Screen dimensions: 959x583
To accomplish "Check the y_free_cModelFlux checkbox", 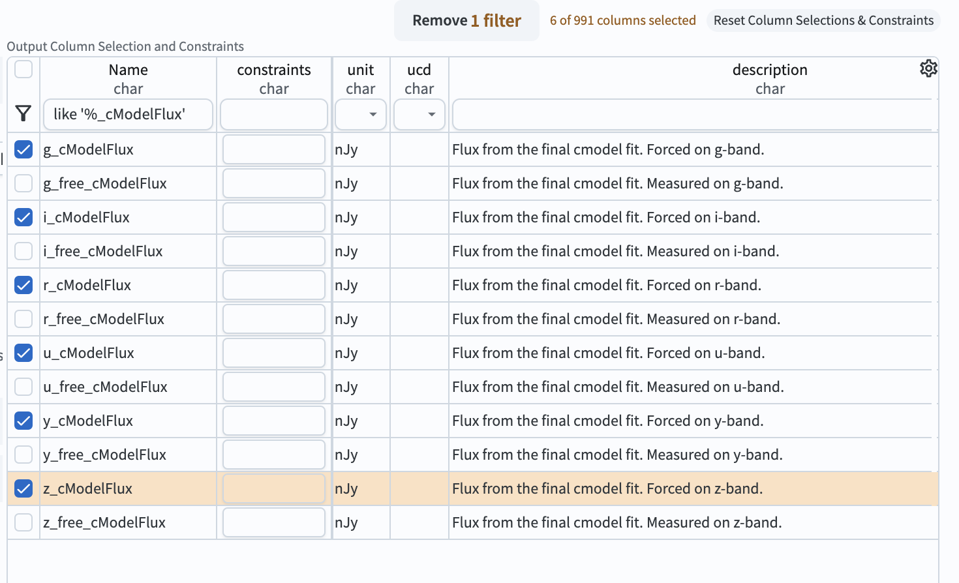I will coord(23,455).
